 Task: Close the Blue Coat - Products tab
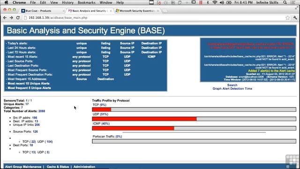[x=64, y=11]
